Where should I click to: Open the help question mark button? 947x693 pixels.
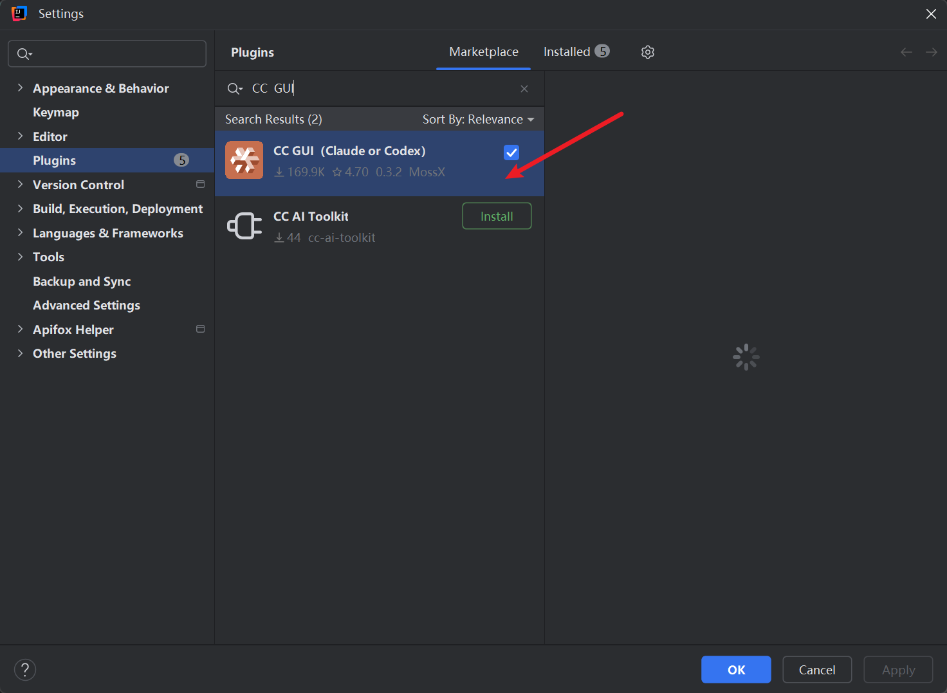point(25,670)
